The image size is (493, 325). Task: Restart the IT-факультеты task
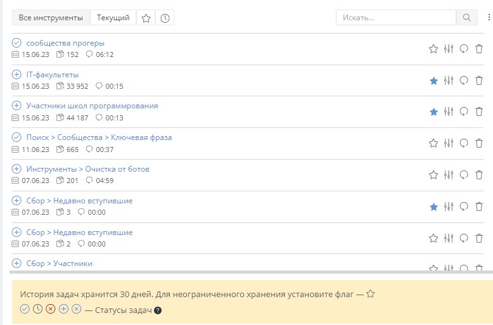pyautogui.click(x=464, y=80)
